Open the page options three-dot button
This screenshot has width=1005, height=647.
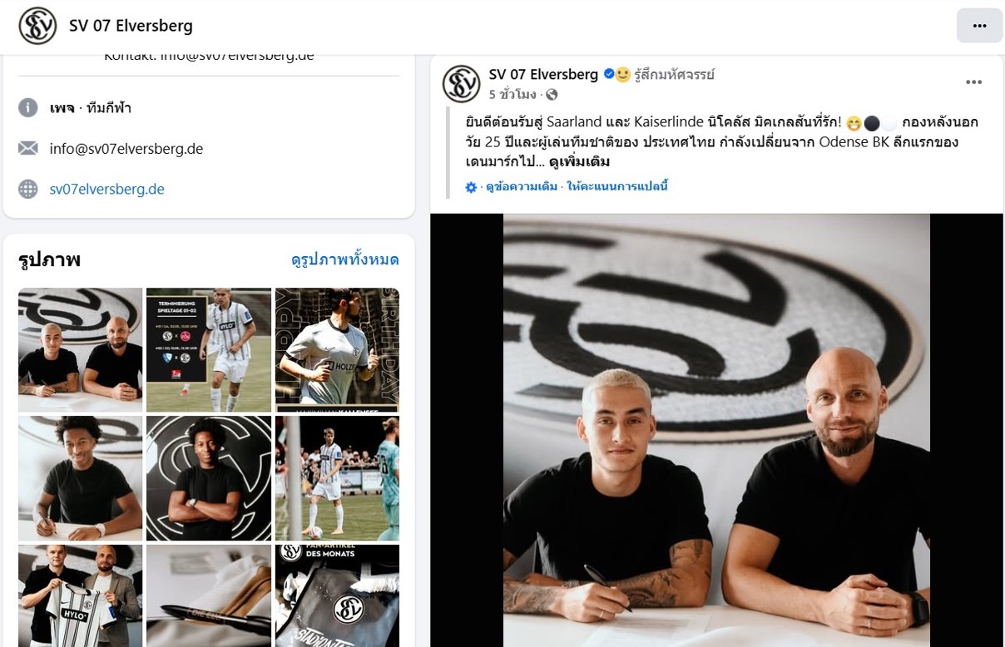[979, 26]
